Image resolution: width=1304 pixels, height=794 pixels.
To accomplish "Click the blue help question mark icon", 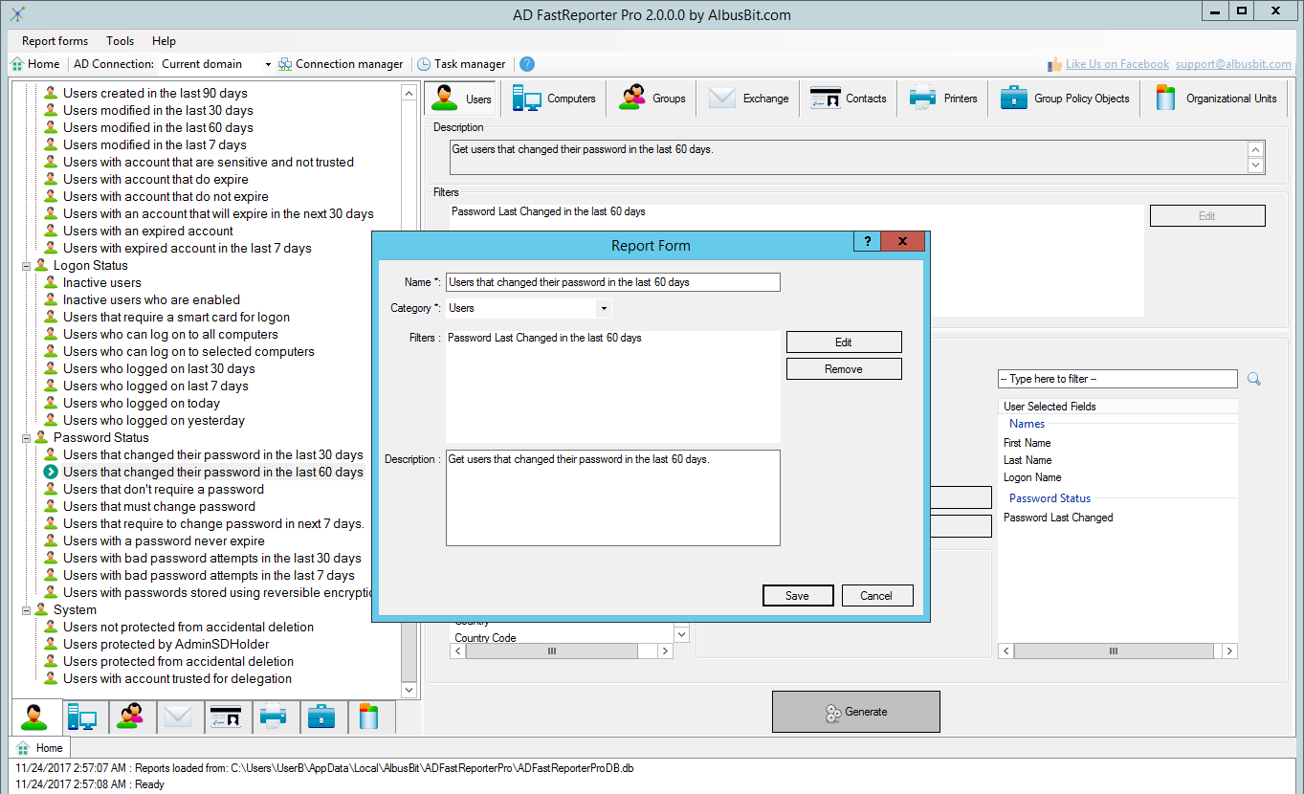I will [526, 64].
